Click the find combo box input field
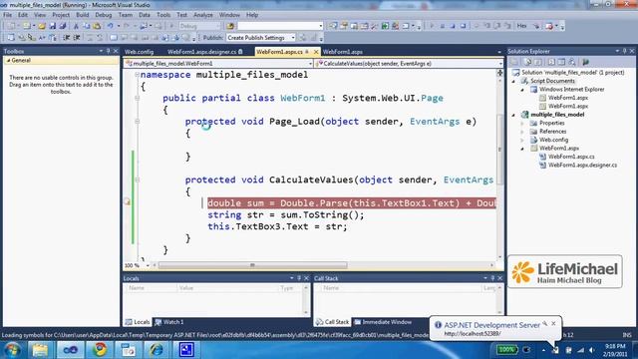638x359 pixels. pyautogui.click(x=279, y=26)
